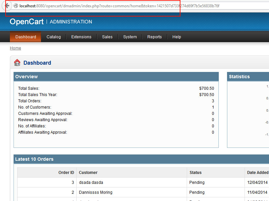Select the No. of Customers: label
The image size is (269, 201).
point(35,107)
